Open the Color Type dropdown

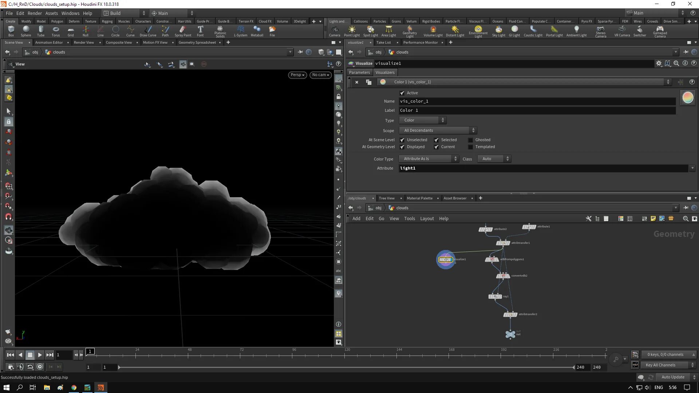(429, 159)
